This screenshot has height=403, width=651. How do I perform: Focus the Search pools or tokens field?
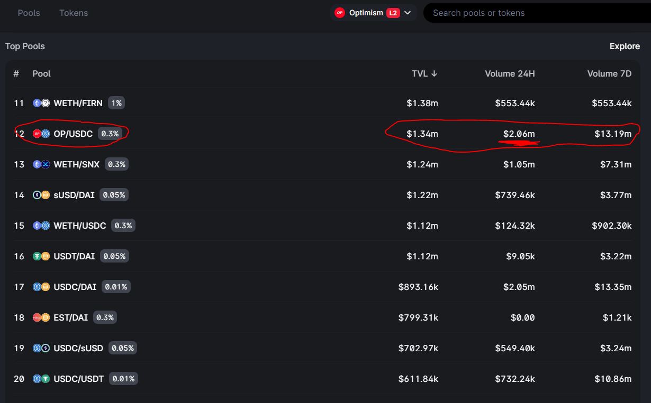537,13
